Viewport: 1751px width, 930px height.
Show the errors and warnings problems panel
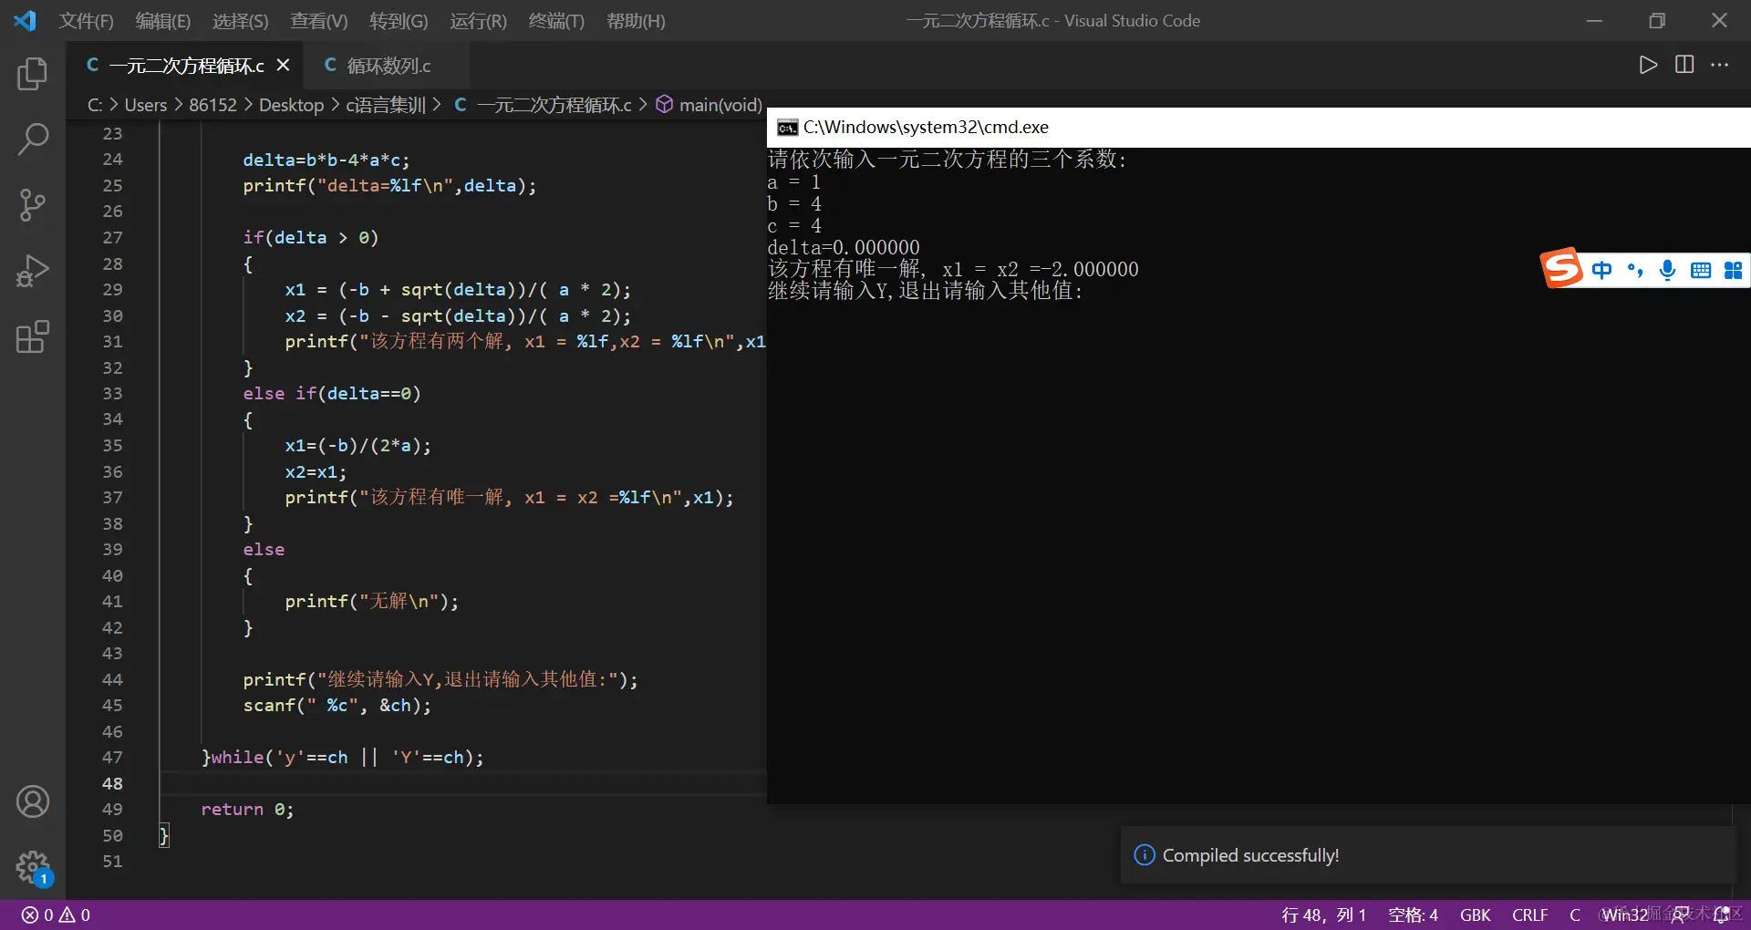pyautogui.click(x=56, y=915)
